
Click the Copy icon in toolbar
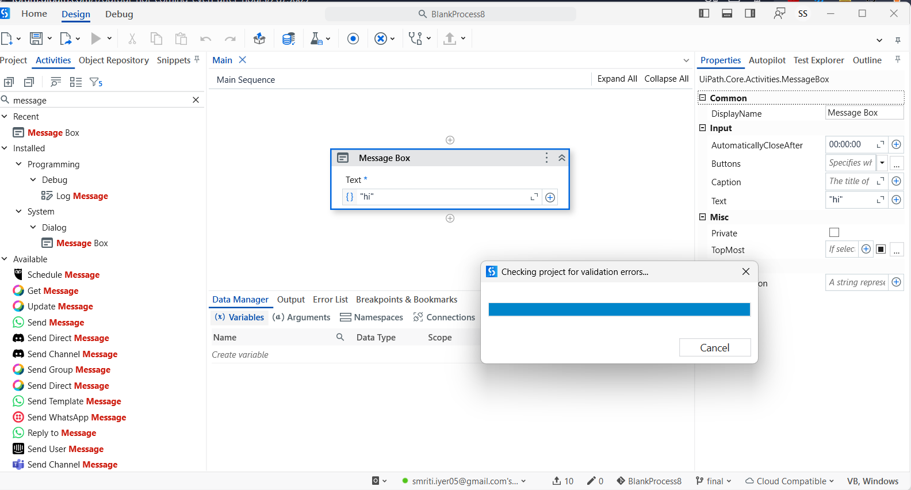[156, 39]
